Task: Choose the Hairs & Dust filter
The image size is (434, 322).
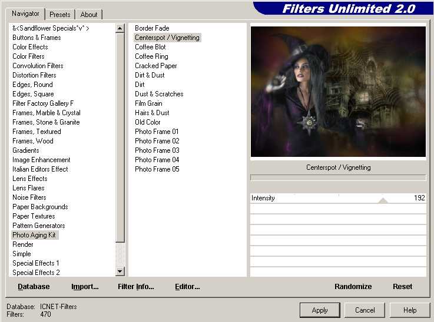Action: 152,113
